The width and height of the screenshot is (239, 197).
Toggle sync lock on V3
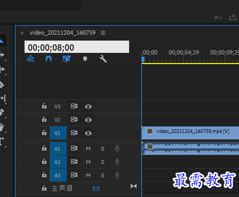(x=74, y=106)
